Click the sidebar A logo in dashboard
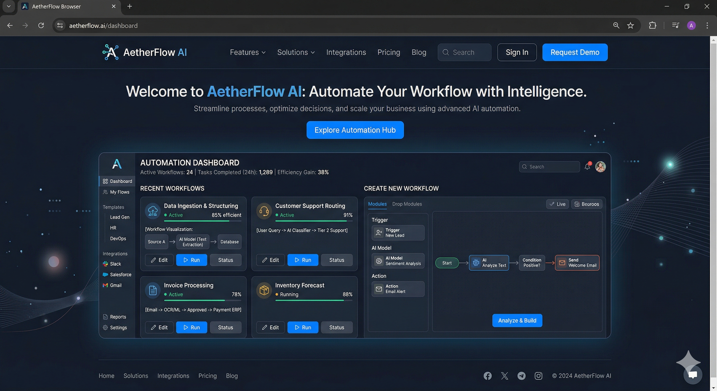This screenshot has height=391, width=717. coord(117,164)
